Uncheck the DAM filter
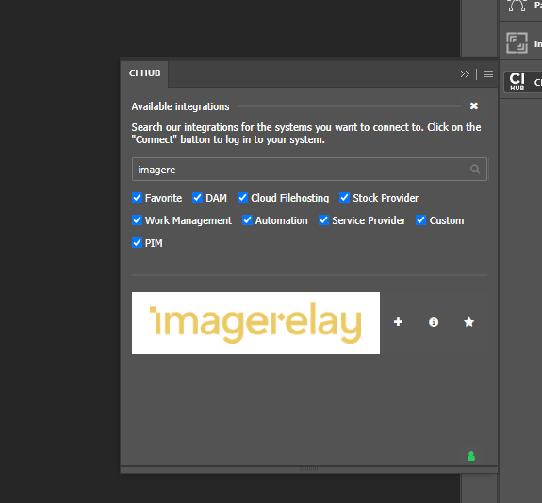Viewport: 542px width, 503px height. (x=197, y=197)
